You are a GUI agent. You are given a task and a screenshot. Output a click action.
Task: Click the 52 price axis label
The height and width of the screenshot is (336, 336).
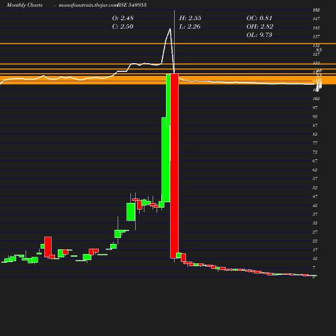click(315, 187)
